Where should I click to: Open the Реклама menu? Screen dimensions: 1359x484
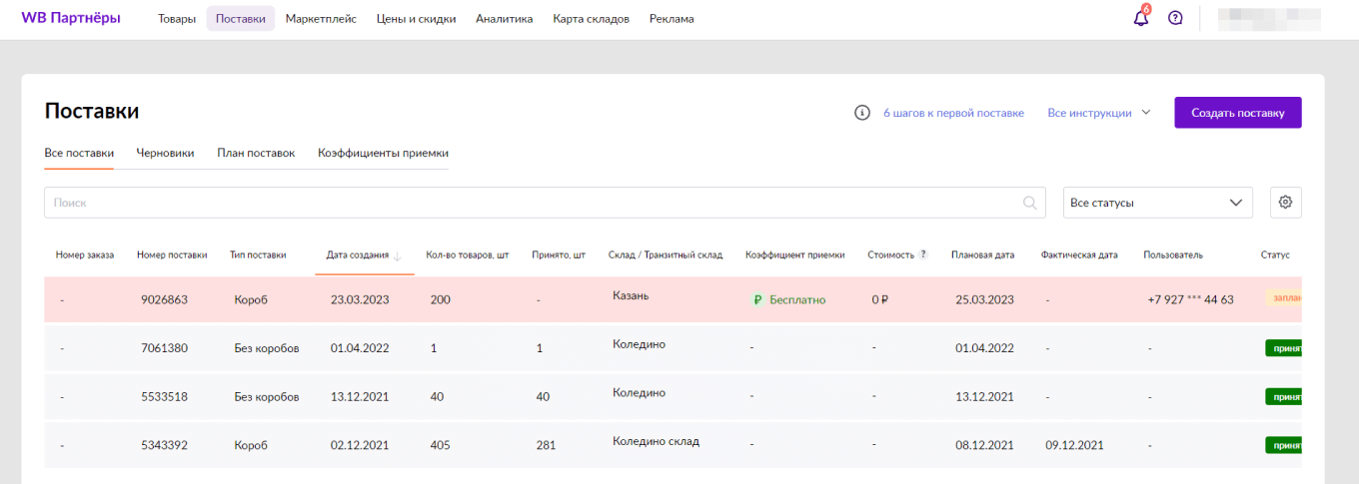point(672,19)
